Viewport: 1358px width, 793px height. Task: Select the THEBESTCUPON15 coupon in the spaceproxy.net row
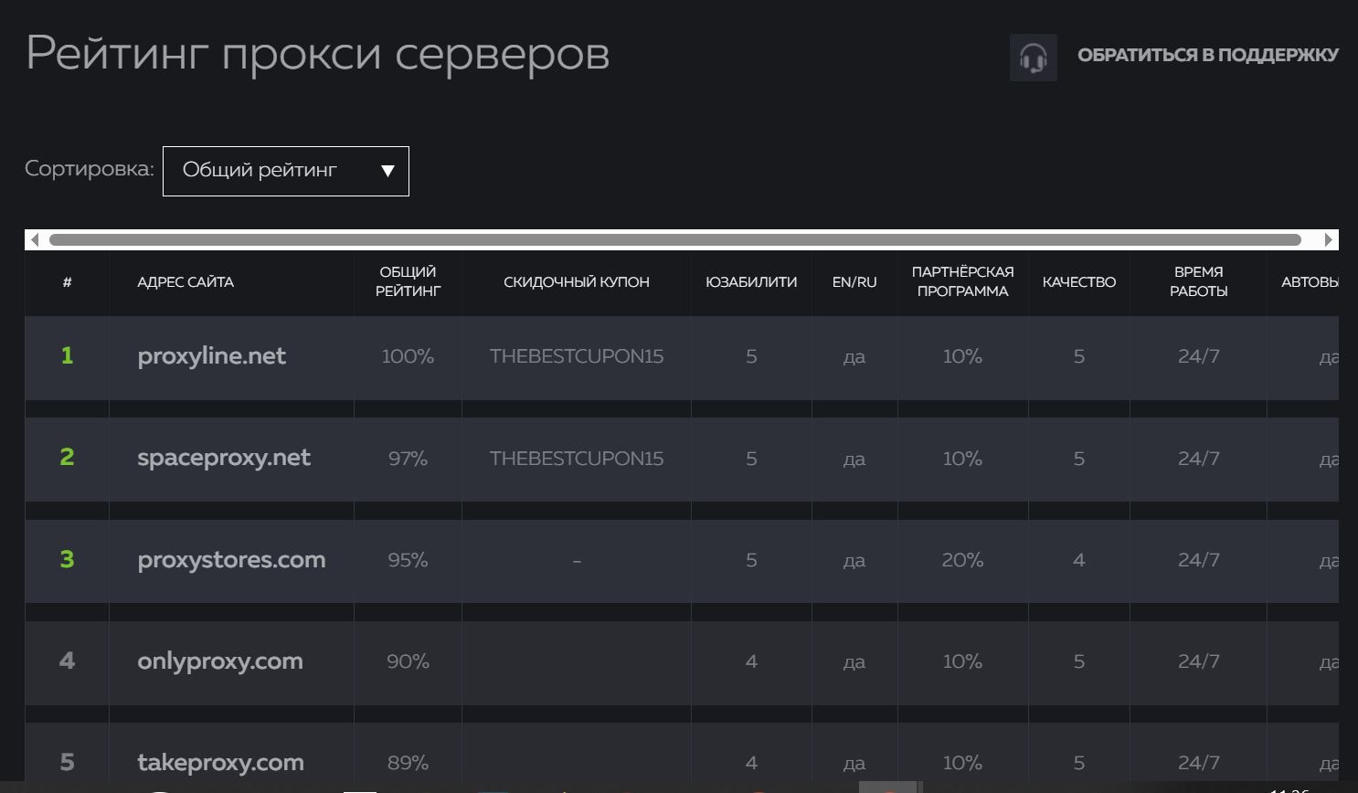(576, 459)
